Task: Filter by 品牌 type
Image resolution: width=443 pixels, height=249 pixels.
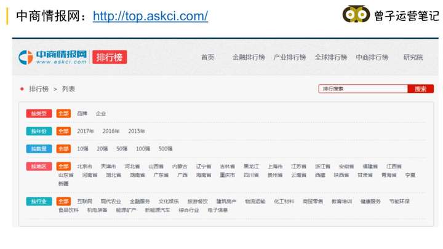Action: (82, 114)
